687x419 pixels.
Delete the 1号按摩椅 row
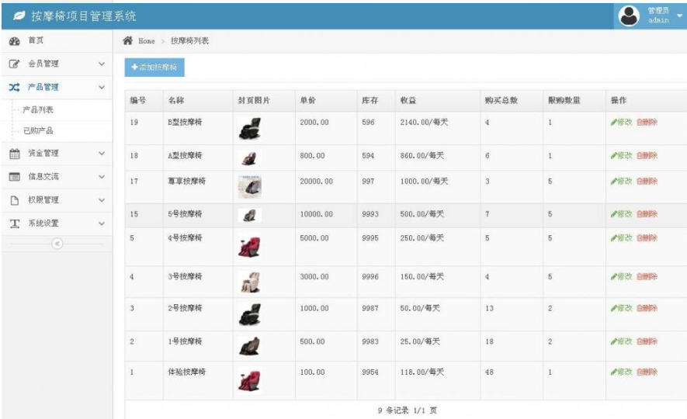(x=647, y=341)
